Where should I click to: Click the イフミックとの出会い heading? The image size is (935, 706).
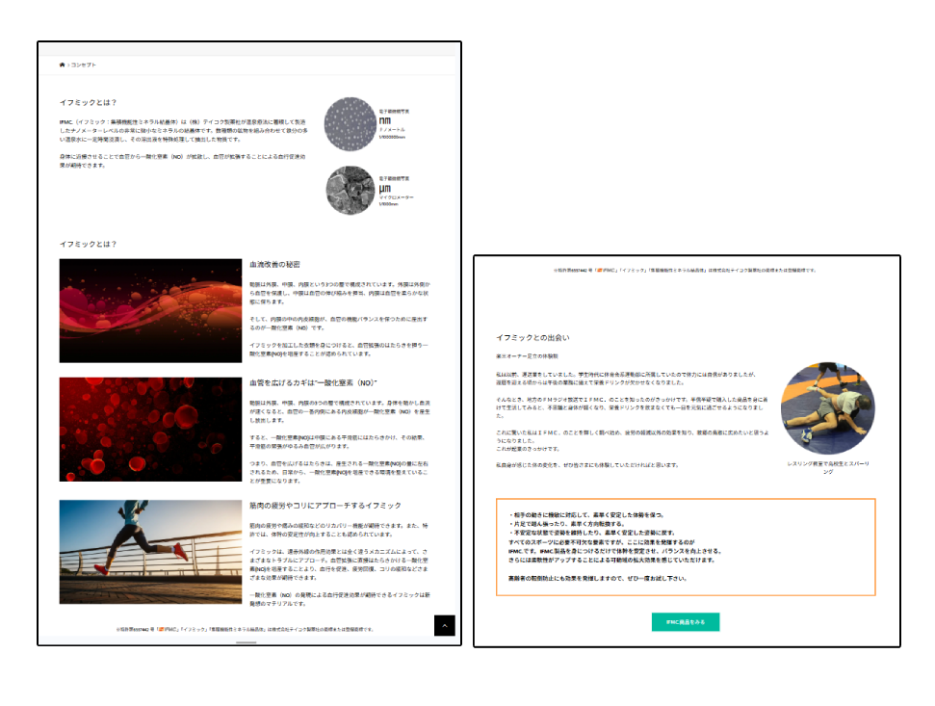click(x=532, y=338)
